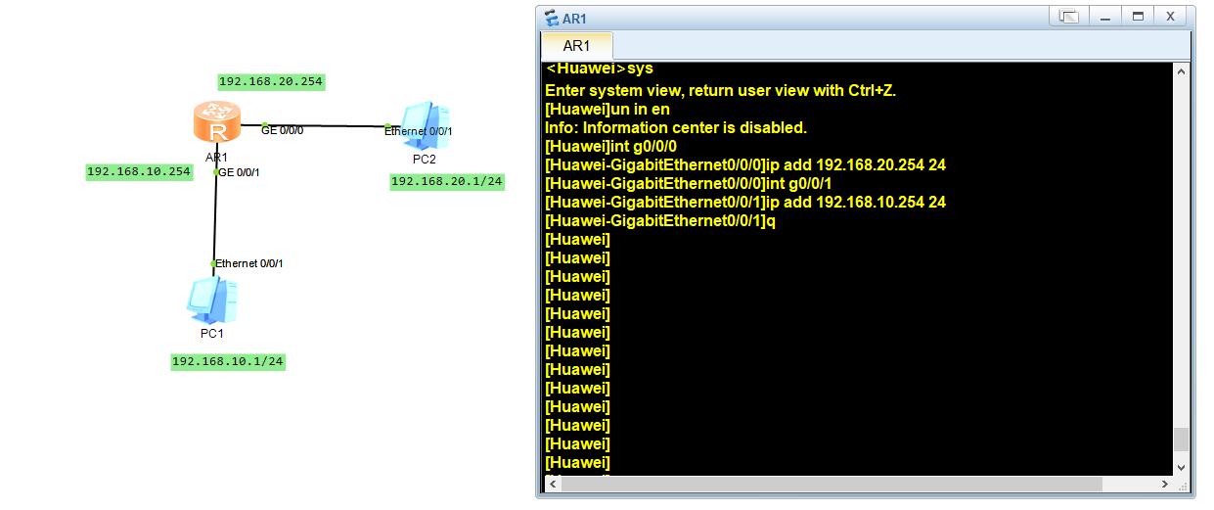Click the 'GigabitEthernet0/0/1]q' terminal line

660,220
